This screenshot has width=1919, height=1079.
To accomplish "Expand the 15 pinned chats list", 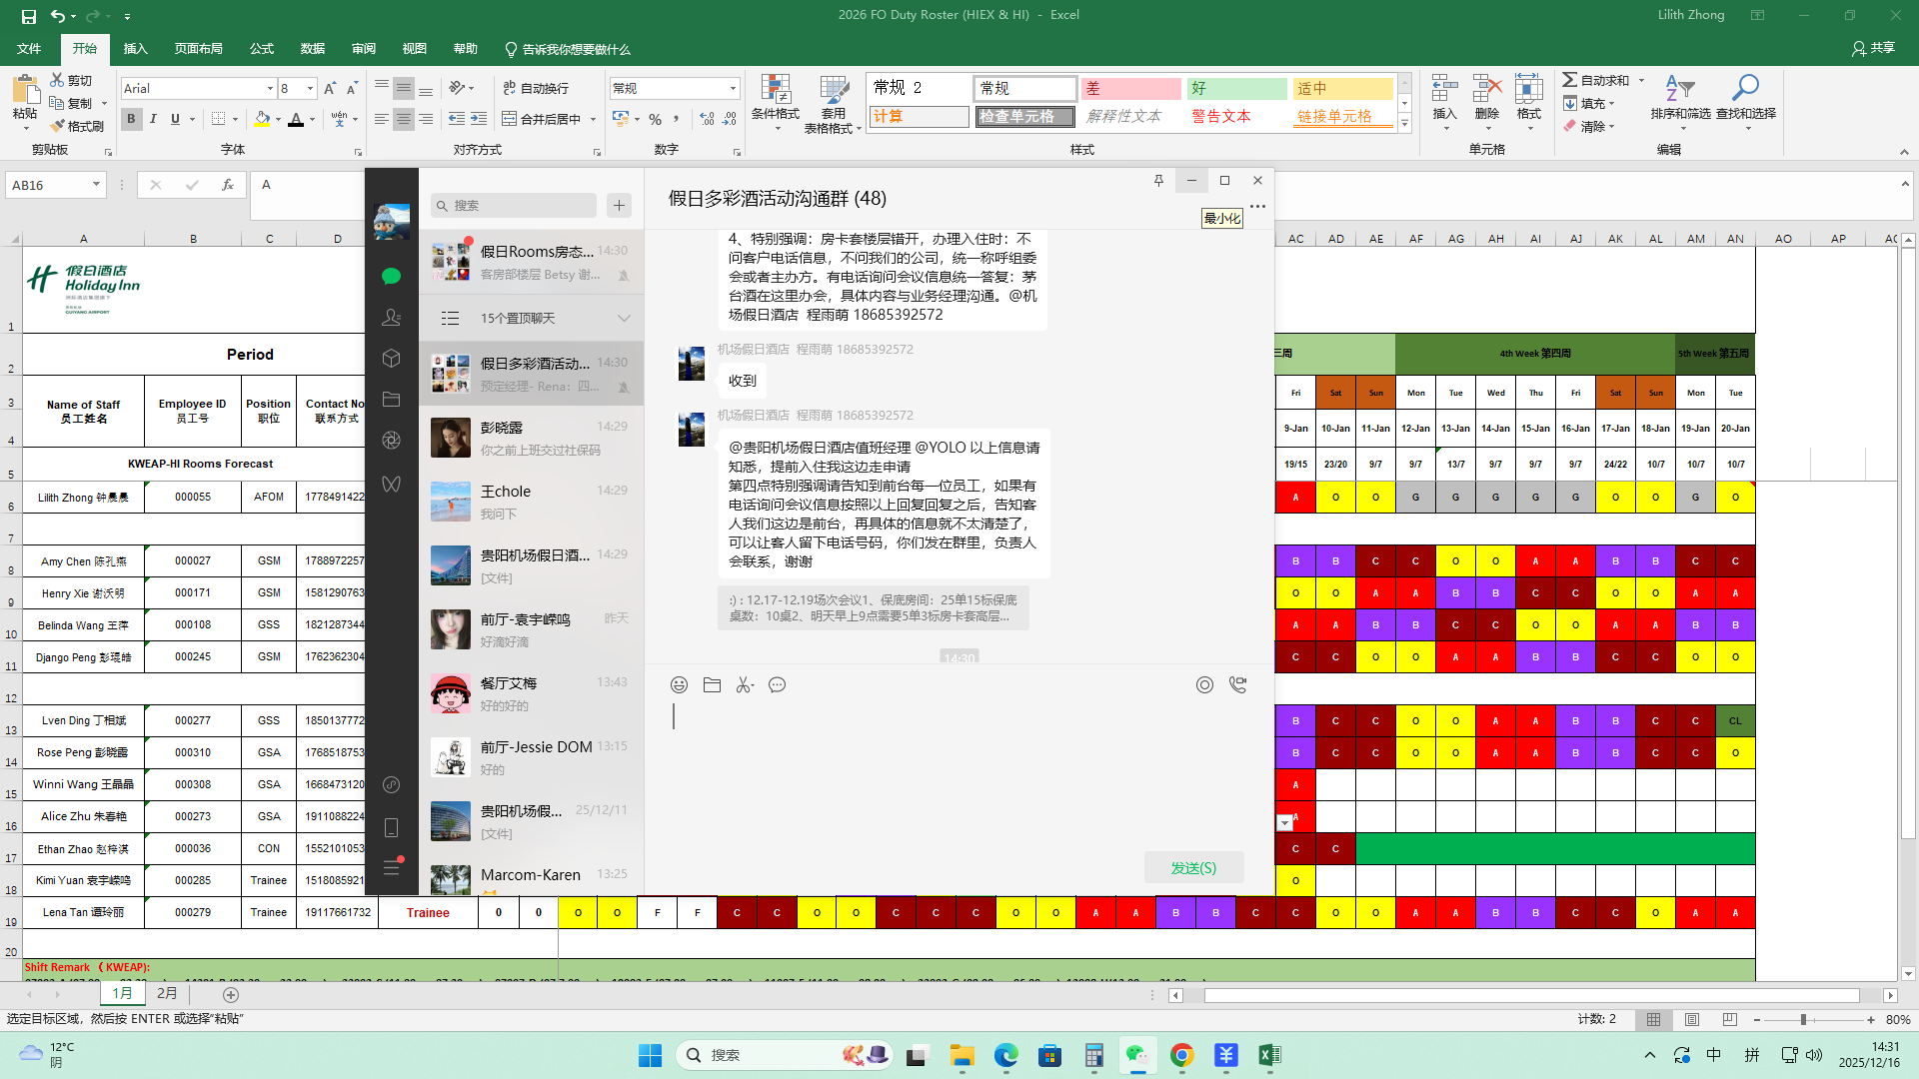I will coord(624,318).
